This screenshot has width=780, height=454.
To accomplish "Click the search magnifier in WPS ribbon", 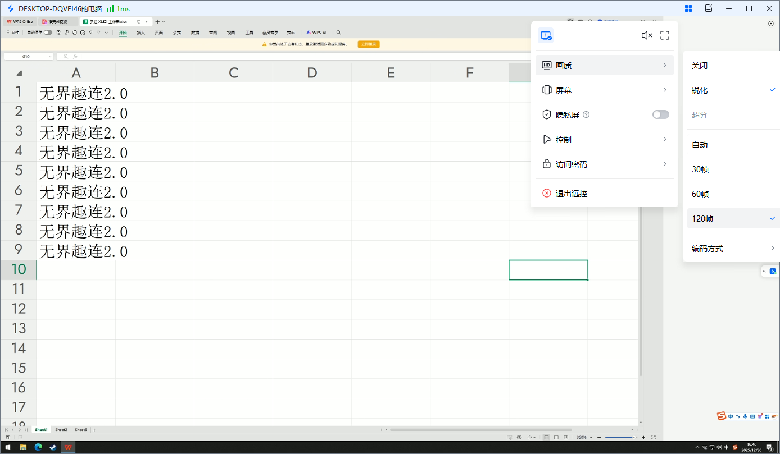I will 338,33.
